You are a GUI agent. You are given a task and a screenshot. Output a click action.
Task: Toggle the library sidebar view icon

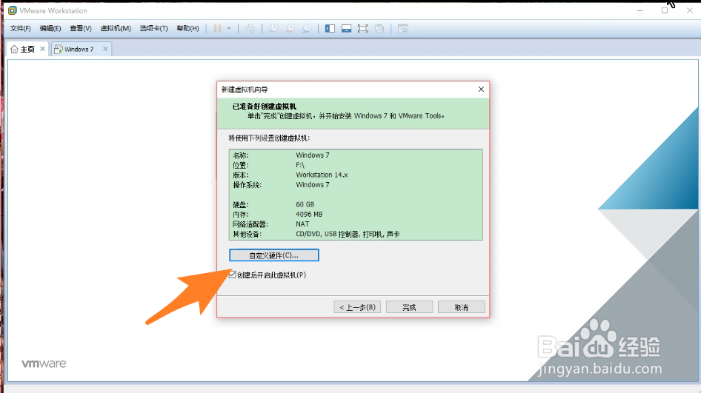pyautogui.click(x=330, y=29)
